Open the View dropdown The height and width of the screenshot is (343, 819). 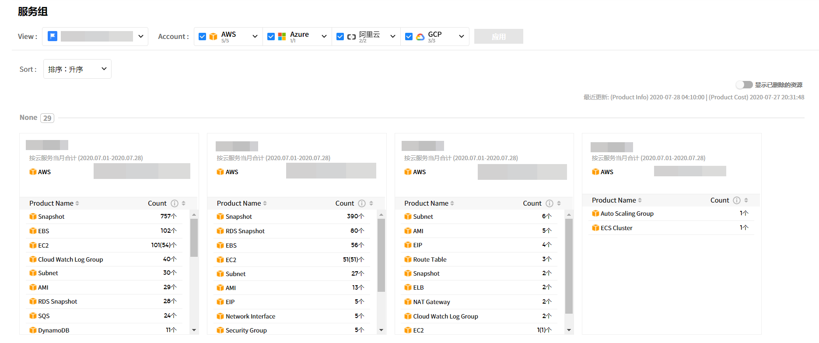point(140,36)
